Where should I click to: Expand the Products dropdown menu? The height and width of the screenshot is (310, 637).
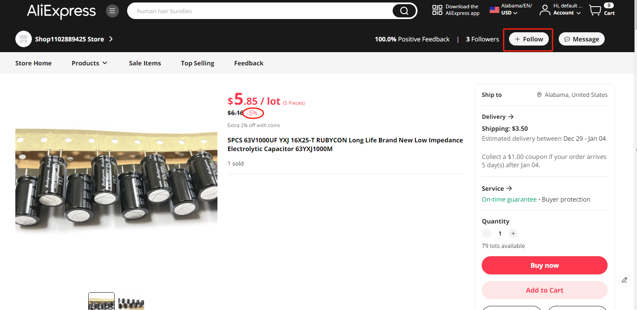(89, 63)
